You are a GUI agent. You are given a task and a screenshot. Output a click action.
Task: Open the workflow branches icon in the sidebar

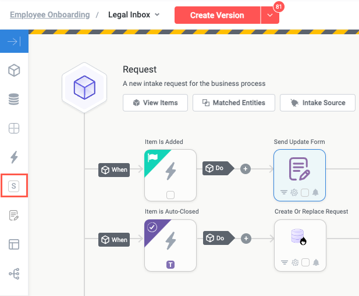(14, 273)
